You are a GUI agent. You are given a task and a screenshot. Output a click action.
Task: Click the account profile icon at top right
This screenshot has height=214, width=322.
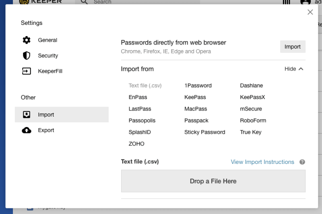tap(305, 2)
